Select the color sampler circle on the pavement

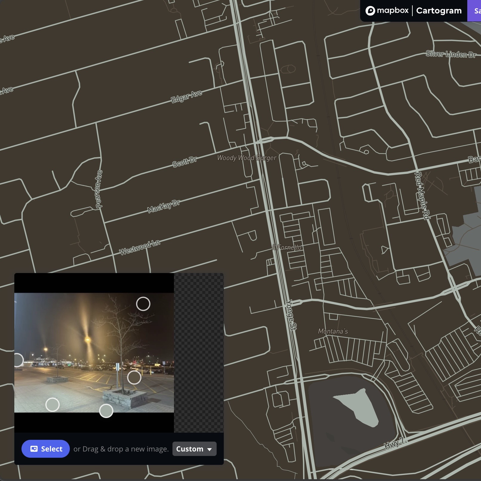53,405
